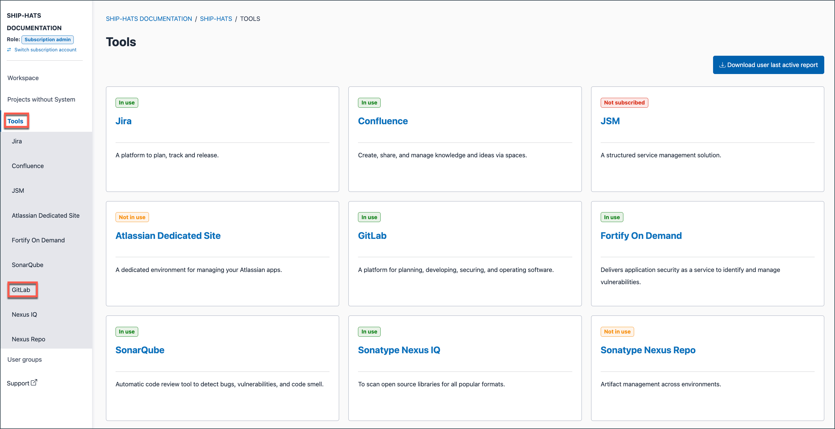Open Sonatype Nexus Repo card title
Screen dimensions: 835x429
pyautogui.click(x=648, y=350)
